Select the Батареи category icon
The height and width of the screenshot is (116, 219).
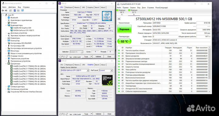pyautogui.click(x=9, y=23)
